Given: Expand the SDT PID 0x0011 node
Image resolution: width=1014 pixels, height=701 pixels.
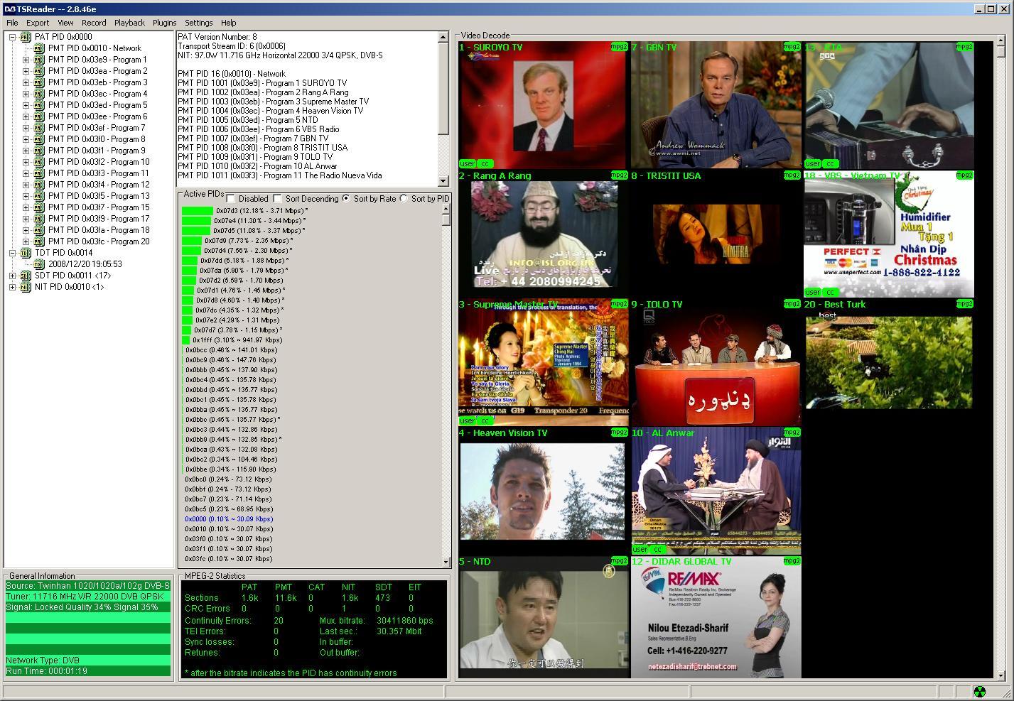Looking at the screenshot, I should click(12, 276).
